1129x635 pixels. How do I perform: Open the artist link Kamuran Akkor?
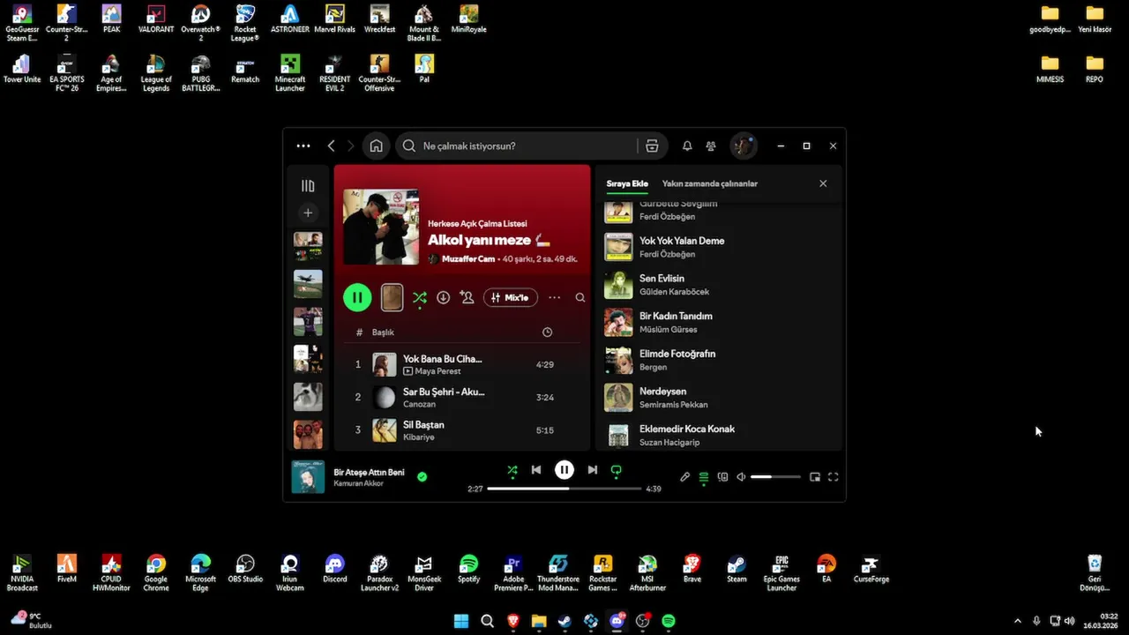point(360,483)
